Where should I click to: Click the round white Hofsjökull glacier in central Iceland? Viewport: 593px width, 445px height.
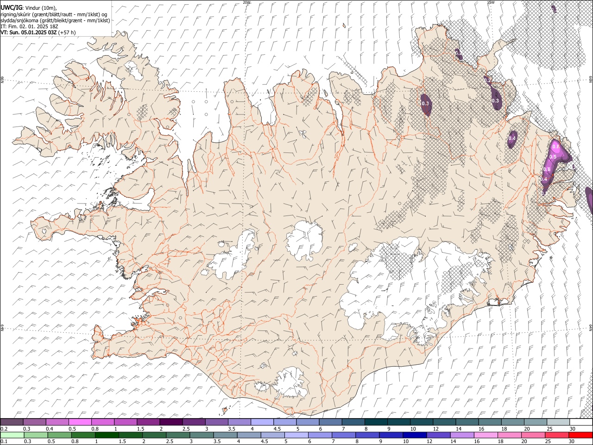click(305, 241)
